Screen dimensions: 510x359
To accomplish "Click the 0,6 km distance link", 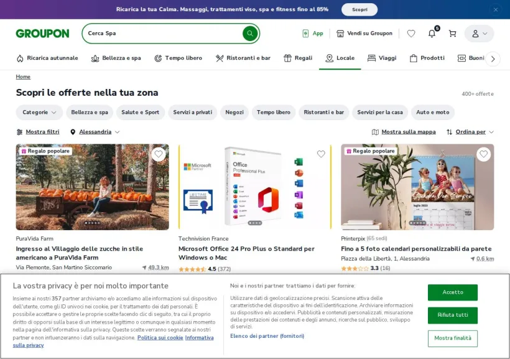I will click(x=485, y=259).
